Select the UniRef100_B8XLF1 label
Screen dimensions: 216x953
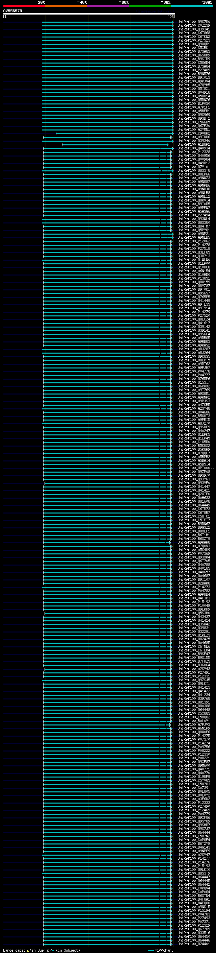pyautogui.click(x=194, y=531)
